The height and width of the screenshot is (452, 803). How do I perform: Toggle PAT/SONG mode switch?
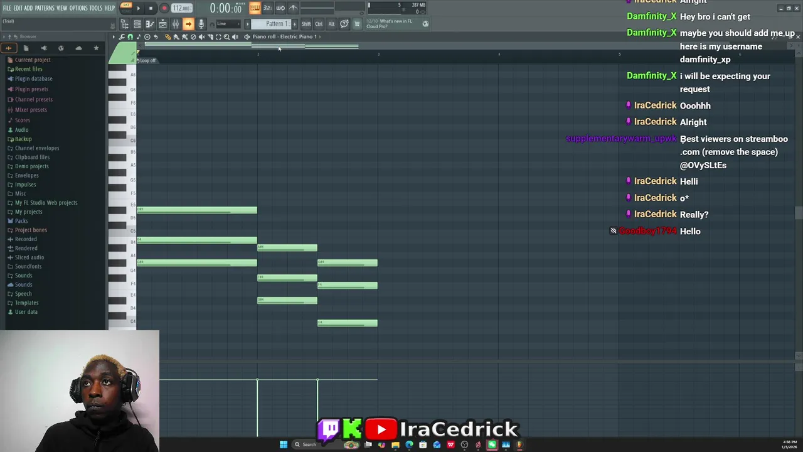click(126, 8)
